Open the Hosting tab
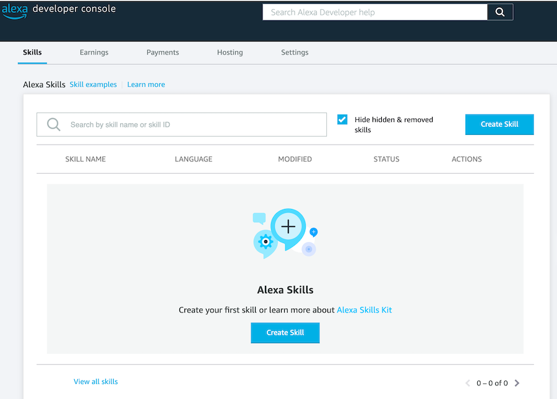The height and width of the screenshot is (399, 557). pos(230,52)
